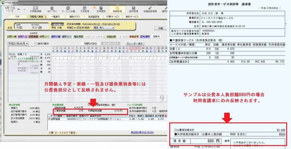Click the 印刷 button

[161, 28]
